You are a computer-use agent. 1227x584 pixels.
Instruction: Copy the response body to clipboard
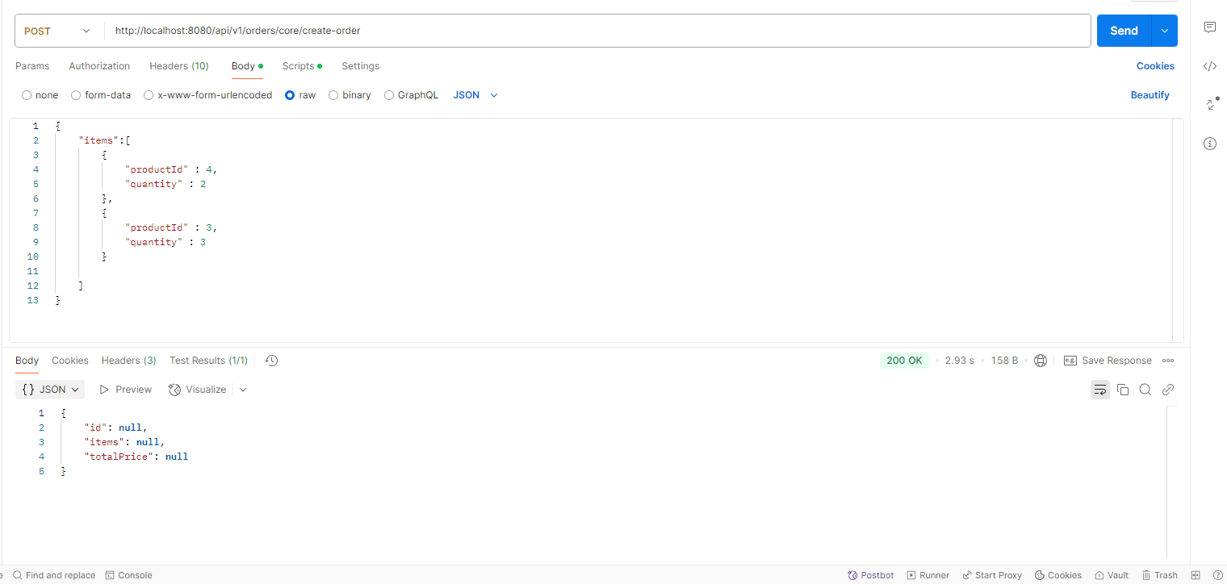coord(1123,390)
